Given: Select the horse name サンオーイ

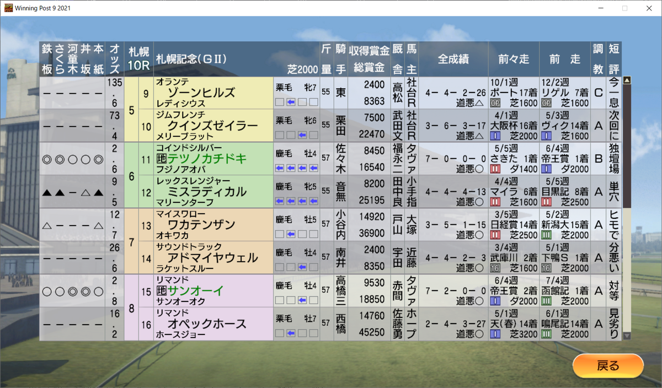Looking at the screenshot, I should pos(194,291).
